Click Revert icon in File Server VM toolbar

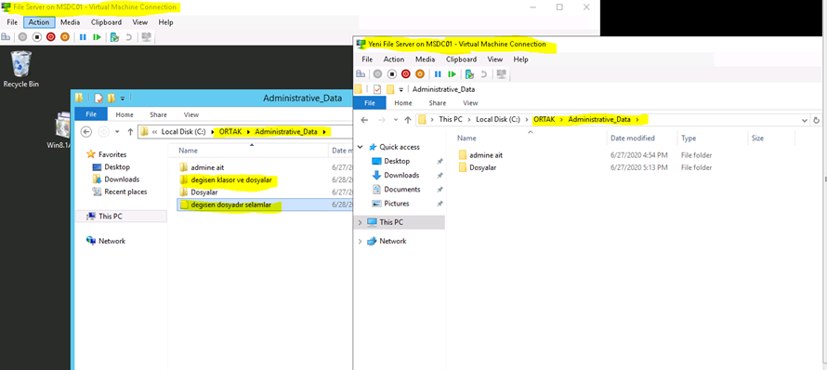click(128, 37)
